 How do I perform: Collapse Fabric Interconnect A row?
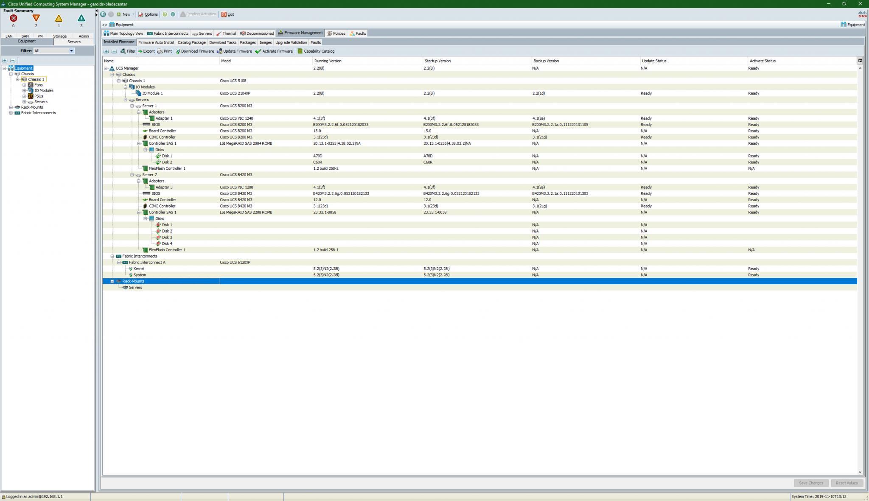pyautogui.click(x=119, y=263)
